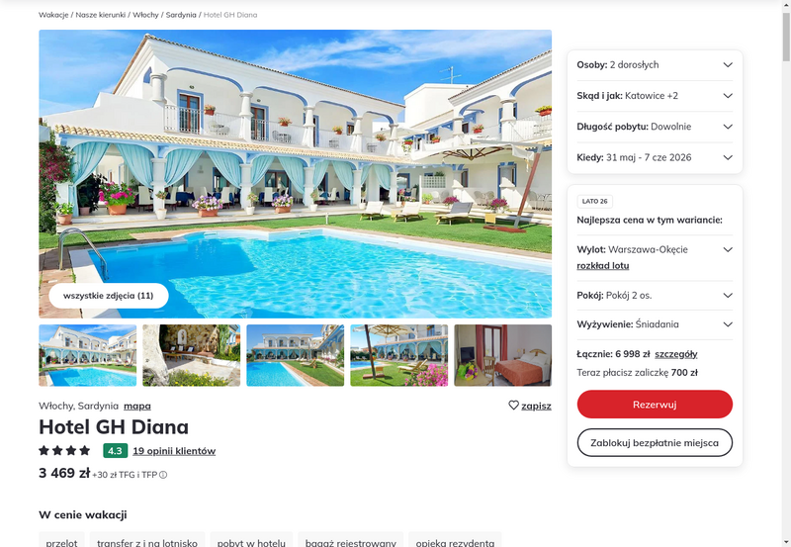The image size is (791, 547).
Task: Select the cave terrace photo thumbnail
Action: (x=191, y=355)
